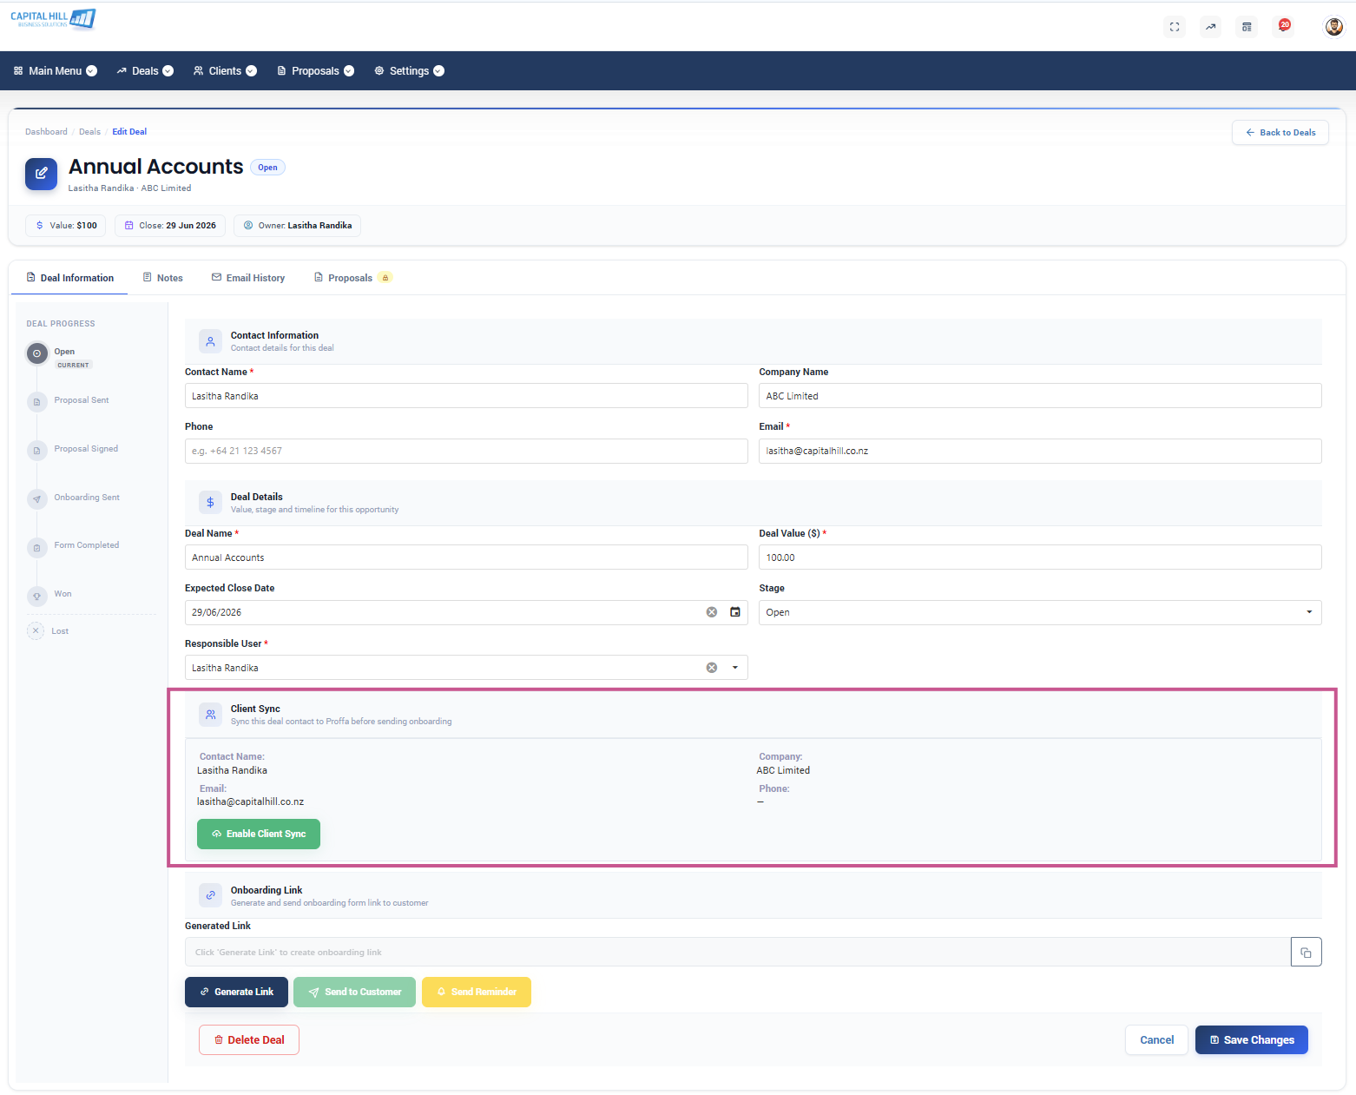1356x1095 pixels.
Task: Click the Onboarding Sent progress icon
Action: click(x=36, y=499)
